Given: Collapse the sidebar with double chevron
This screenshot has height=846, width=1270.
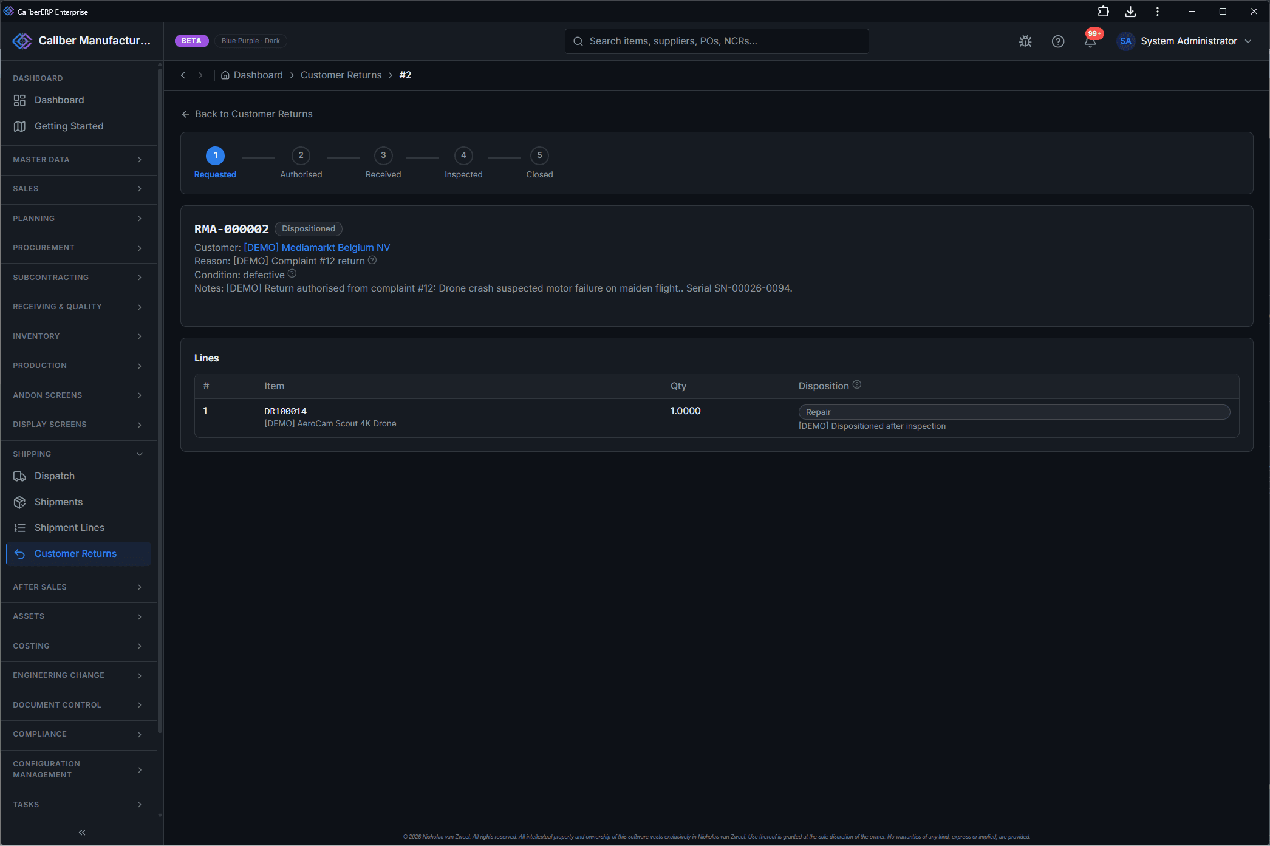Looking at the screenshot, I should tap(82, 833).
